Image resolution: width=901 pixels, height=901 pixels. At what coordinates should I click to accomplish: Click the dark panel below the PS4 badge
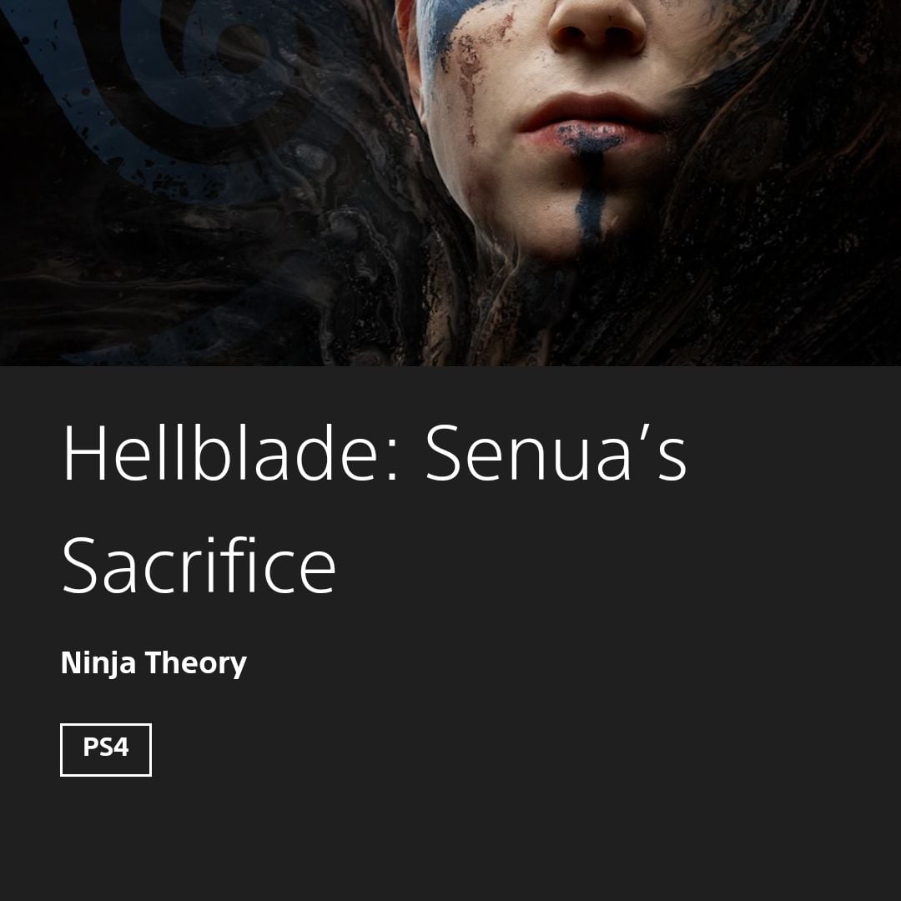(x=450, y=839)
